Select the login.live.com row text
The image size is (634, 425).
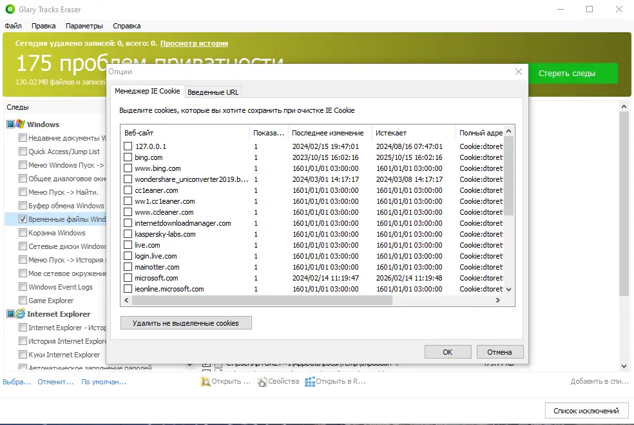click(x=156, y=256)
